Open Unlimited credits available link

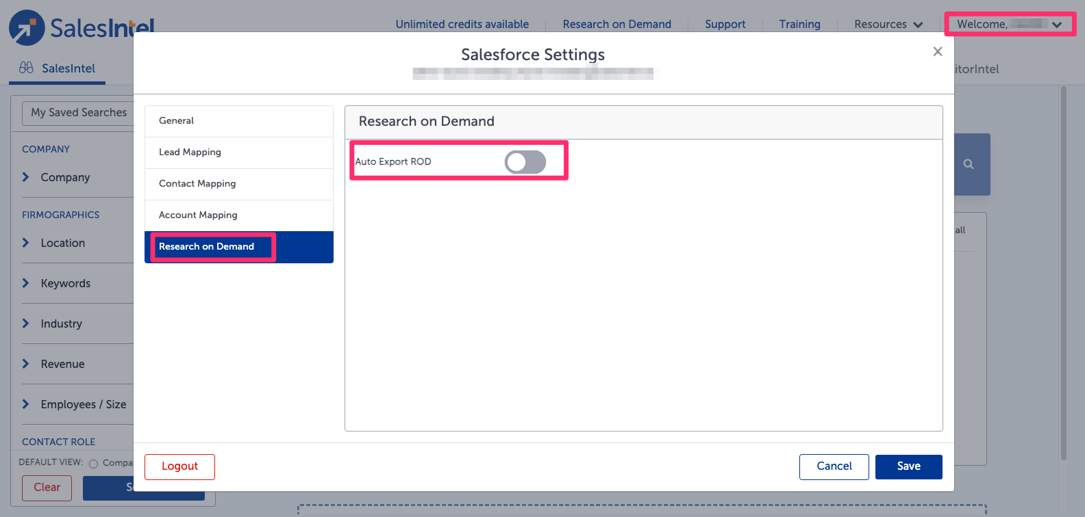(x=462, y=25)
